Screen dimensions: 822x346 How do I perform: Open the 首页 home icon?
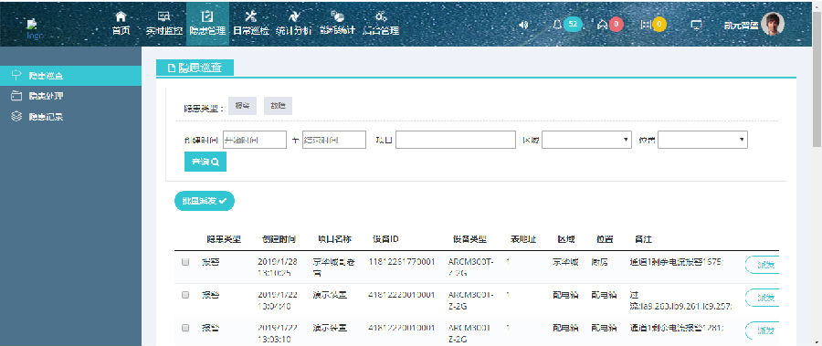click(x=121, y=16)
